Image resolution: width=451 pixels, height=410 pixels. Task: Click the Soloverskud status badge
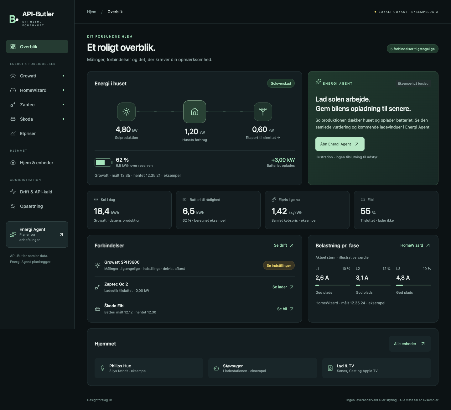281,83
